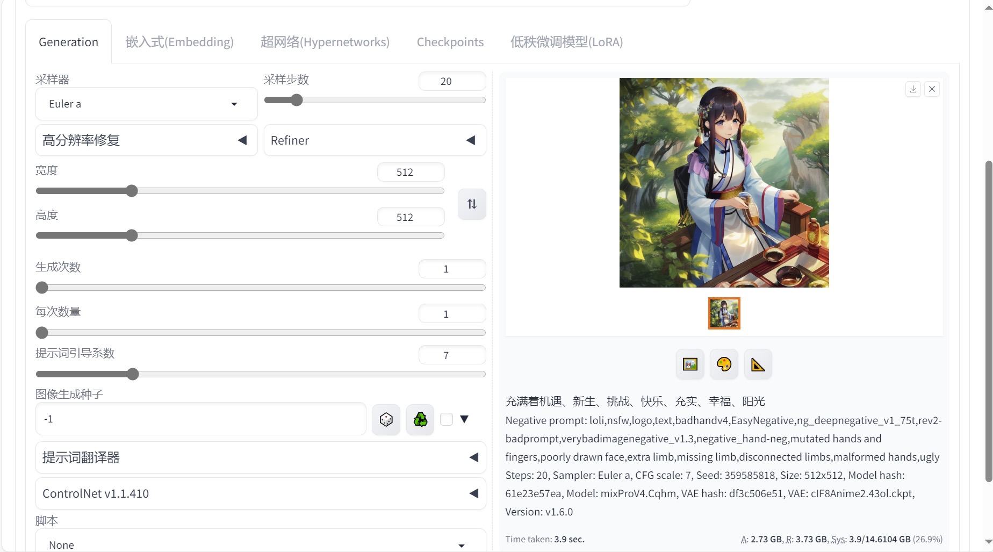This screenshot has height=552, width=993.
Task: Expand the 高分辨率修复 section
Action: click(146, 140)
